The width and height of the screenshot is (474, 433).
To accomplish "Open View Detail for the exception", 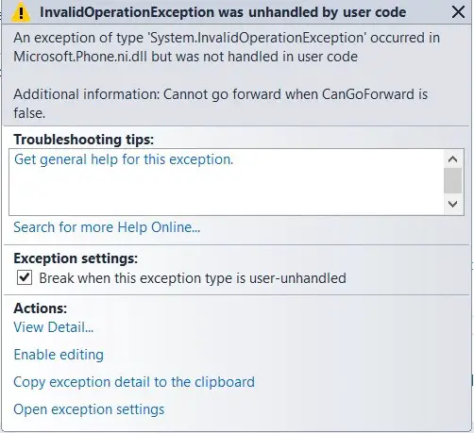I will 54,327.
